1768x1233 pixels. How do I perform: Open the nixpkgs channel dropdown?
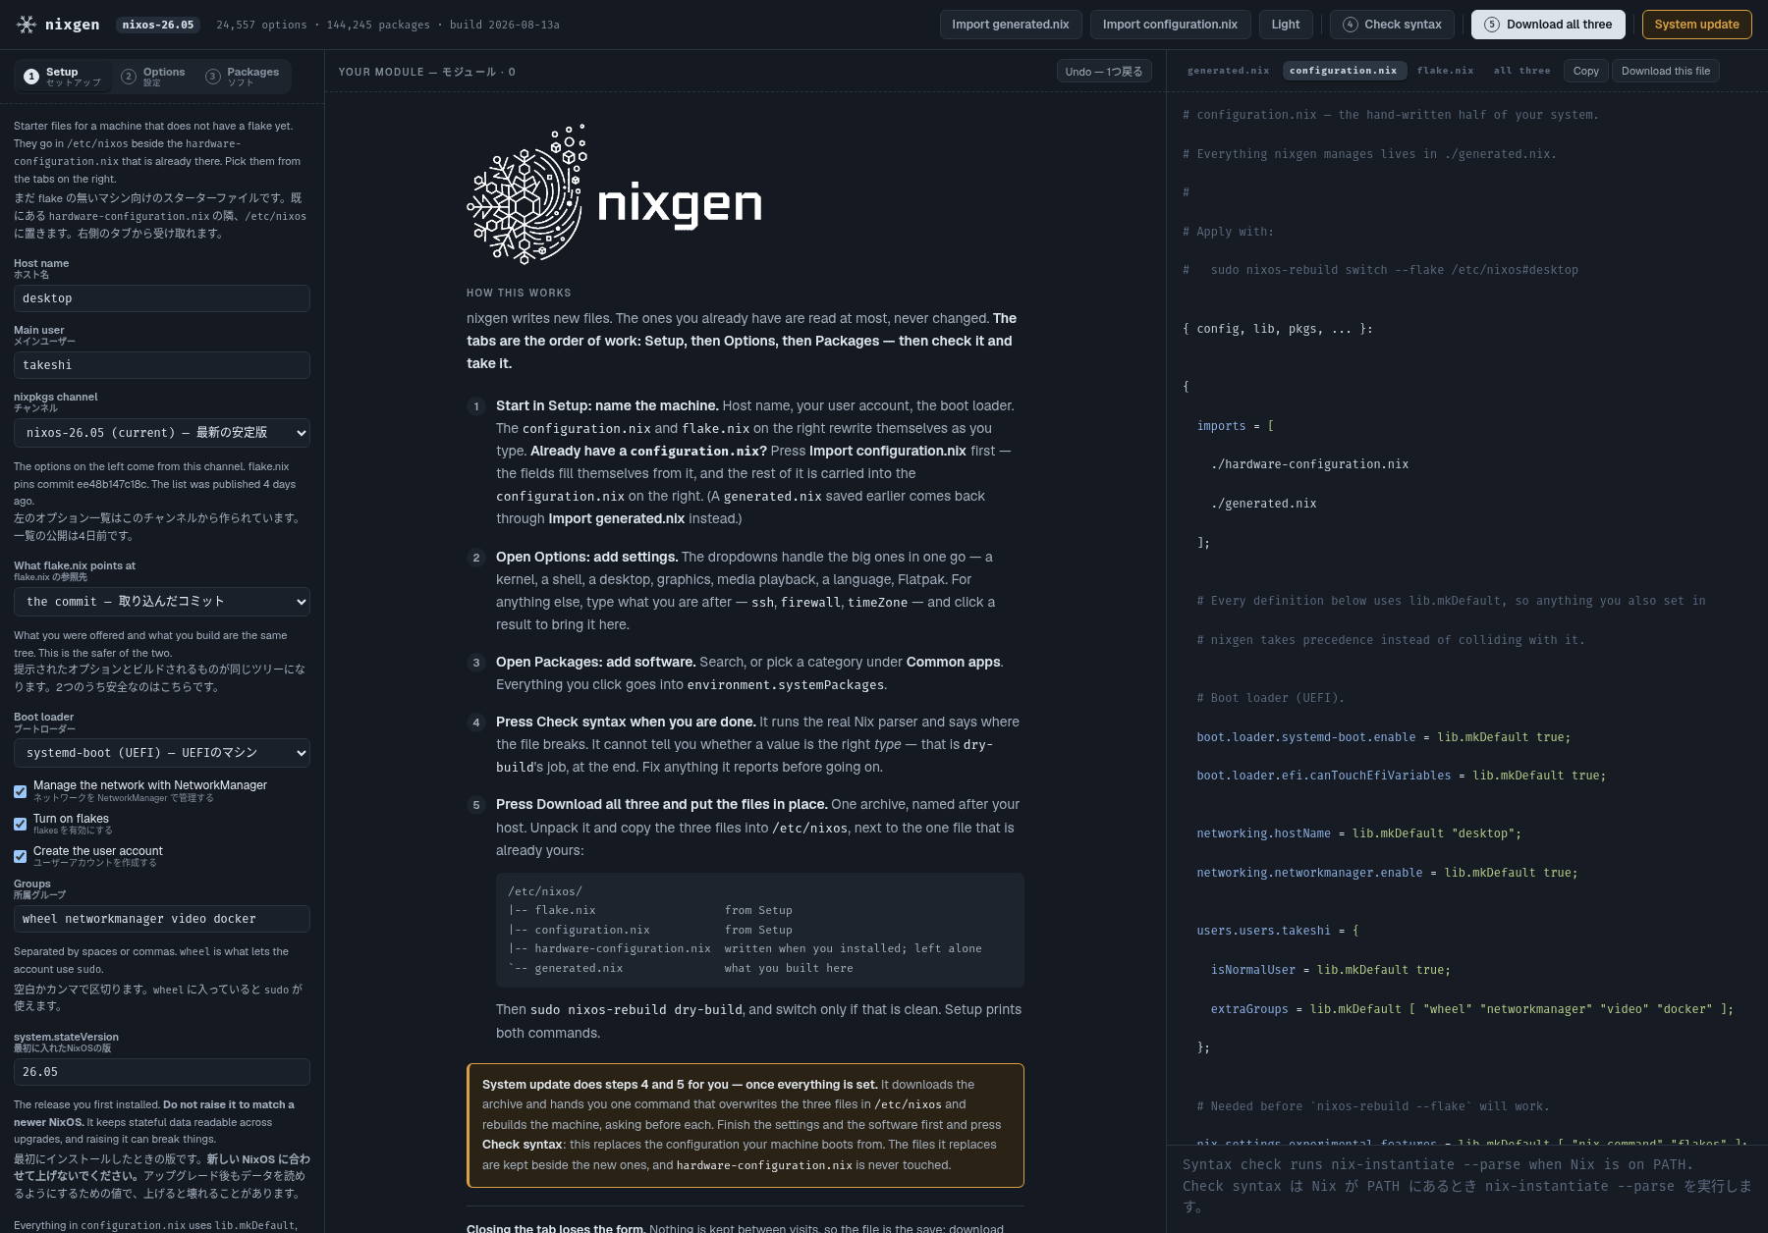click(x=162, y=433)
